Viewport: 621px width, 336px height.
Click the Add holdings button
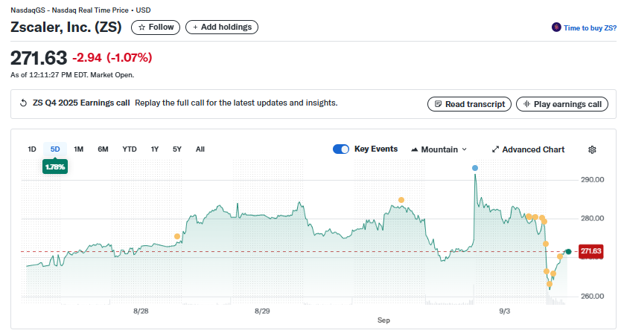(222, 28)
